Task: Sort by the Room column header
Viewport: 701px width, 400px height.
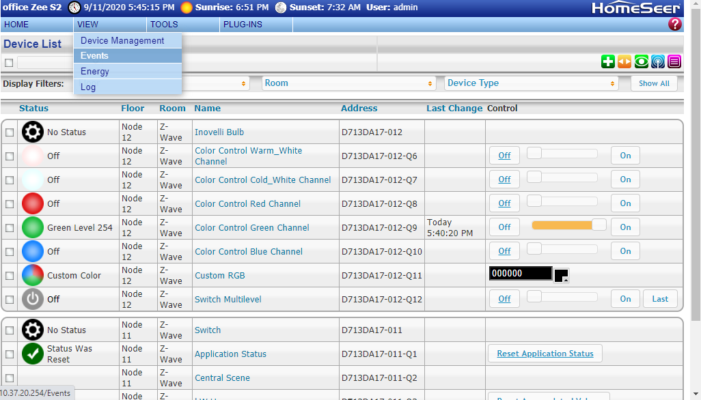Action: pos(172,108)
